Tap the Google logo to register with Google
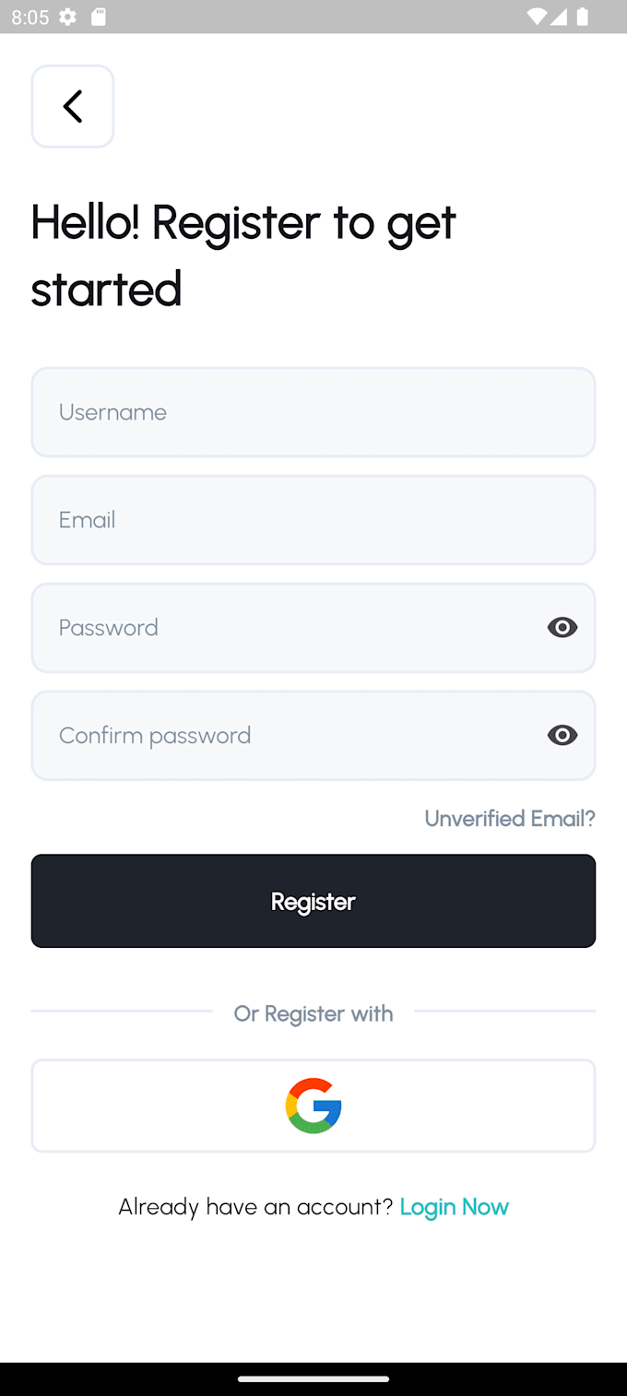 point(313,1106)
